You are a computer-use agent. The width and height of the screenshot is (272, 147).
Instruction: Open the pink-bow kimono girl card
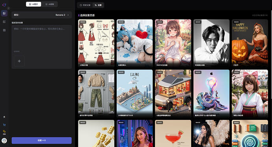[x=250, y=94]
